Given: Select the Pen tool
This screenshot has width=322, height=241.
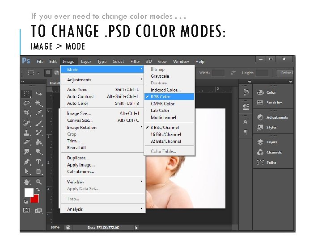Looking at the screenshot, I should [27, 162].
